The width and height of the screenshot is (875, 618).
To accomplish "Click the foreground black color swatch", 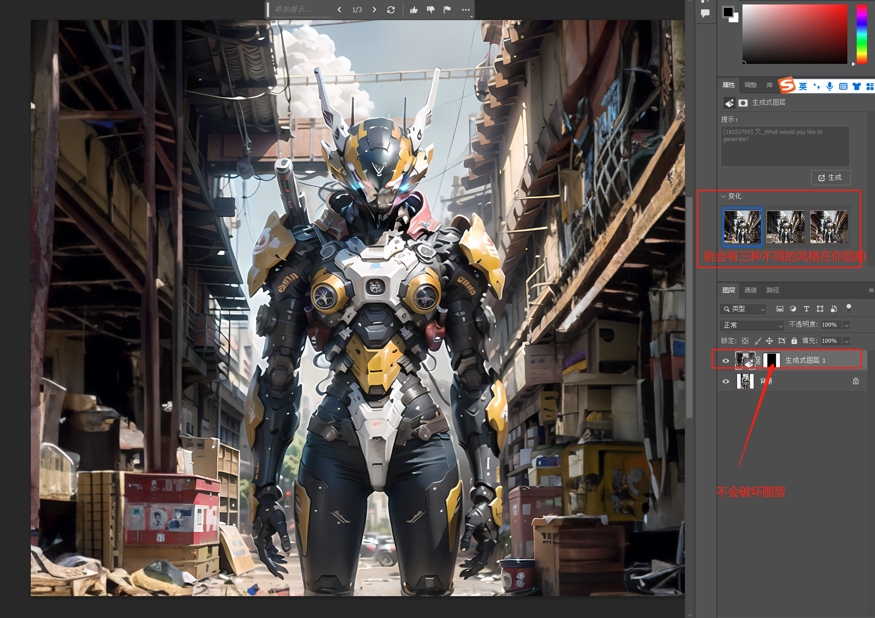I will click(728, 12).
